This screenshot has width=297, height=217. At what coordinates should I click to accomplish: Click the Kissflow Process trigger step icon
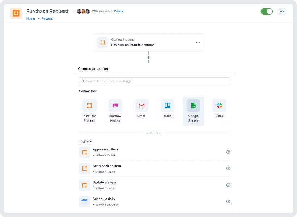(103, 42)
